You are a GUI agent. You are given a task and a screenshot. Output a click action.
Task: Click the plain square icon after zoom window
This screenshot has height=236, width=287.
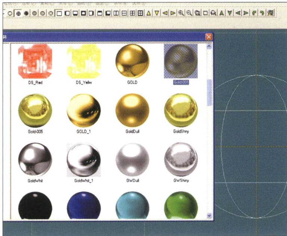pos(206,13)
